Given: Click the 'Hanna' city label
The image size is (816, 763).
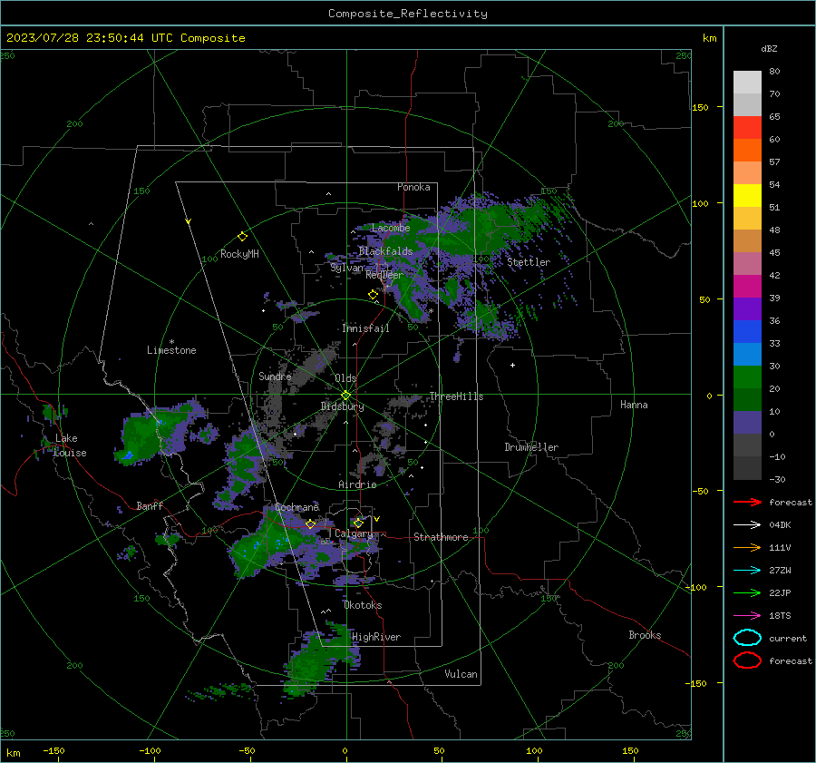Looking at the screenshot, I should (x=634, y=405).
